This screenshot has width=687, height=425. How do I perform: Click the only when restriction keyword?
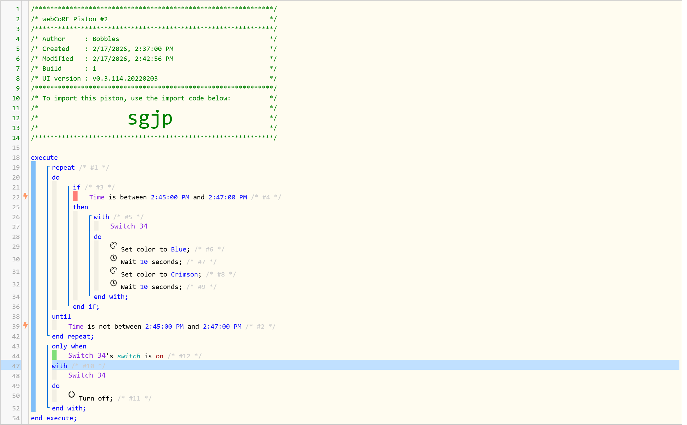click(x=69, y=346)
